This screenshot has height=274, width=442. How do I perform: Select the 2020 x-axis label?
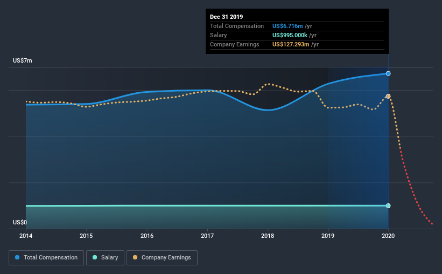click(389, 236)
